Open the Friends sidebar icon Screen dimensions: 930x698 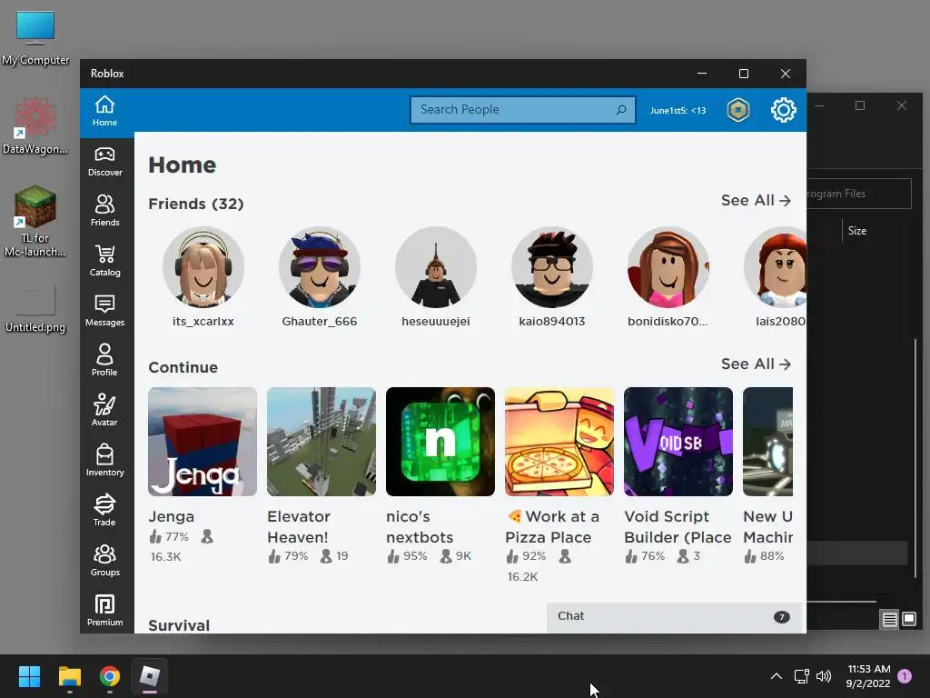point(105,211)
